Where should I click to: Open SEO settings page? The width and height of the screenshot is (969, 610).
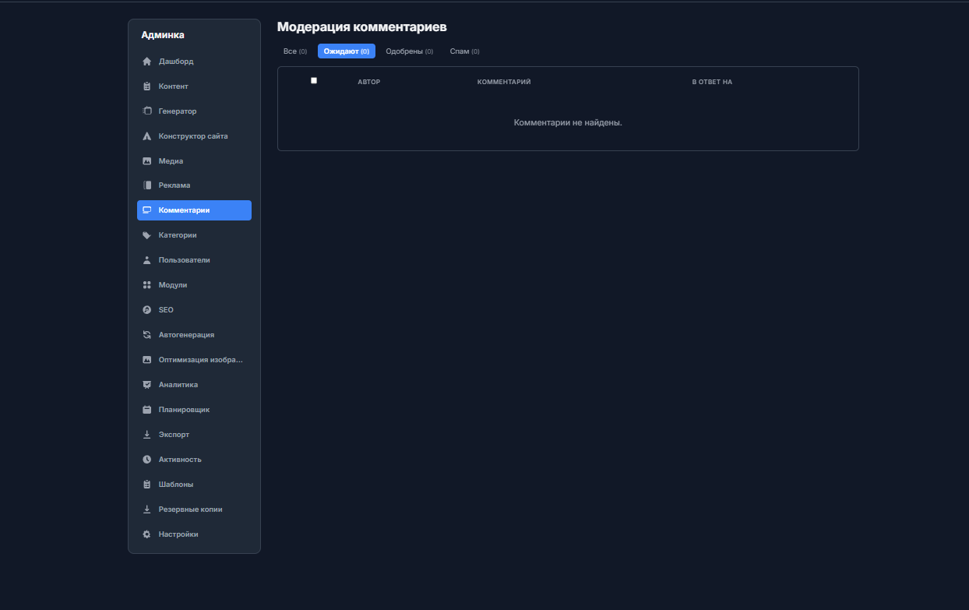[x=194, y=310]
